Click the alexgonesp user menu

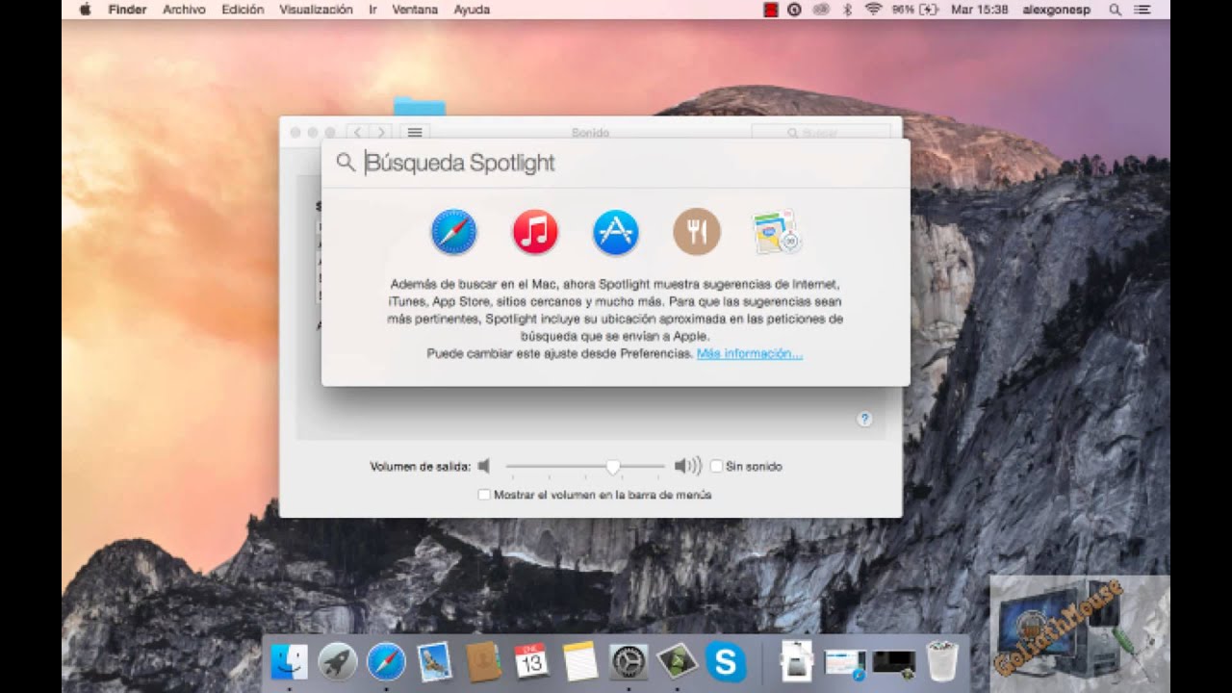pos(1059,10)
